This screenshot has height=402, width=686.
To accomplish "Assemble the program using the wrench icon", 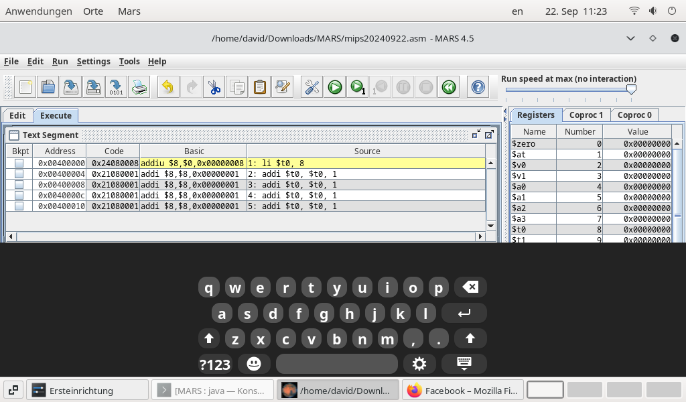I will tap(311, 86).
